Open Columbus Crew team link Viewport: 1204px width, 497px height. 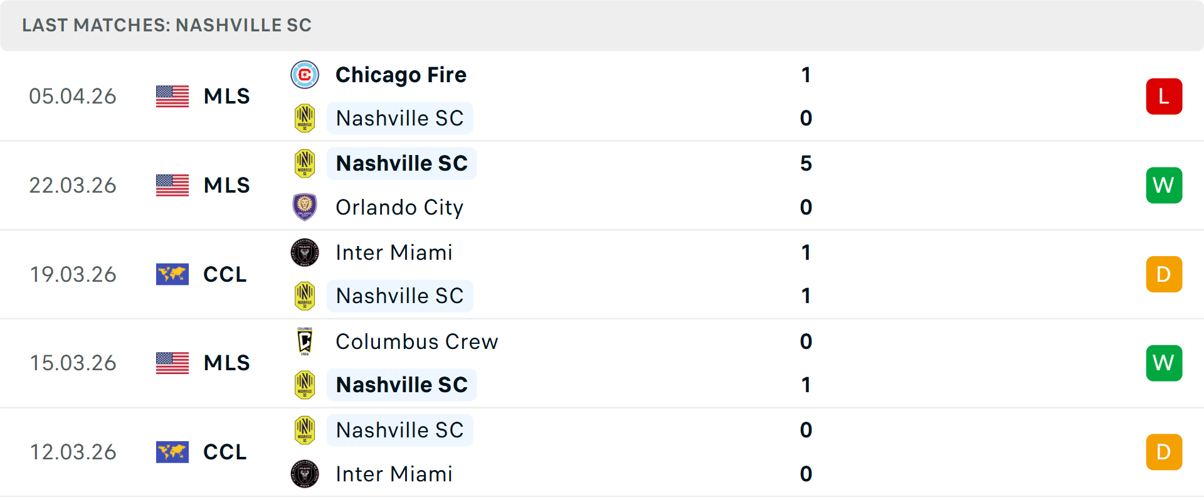pyautogui.click(x=417, y=341)
